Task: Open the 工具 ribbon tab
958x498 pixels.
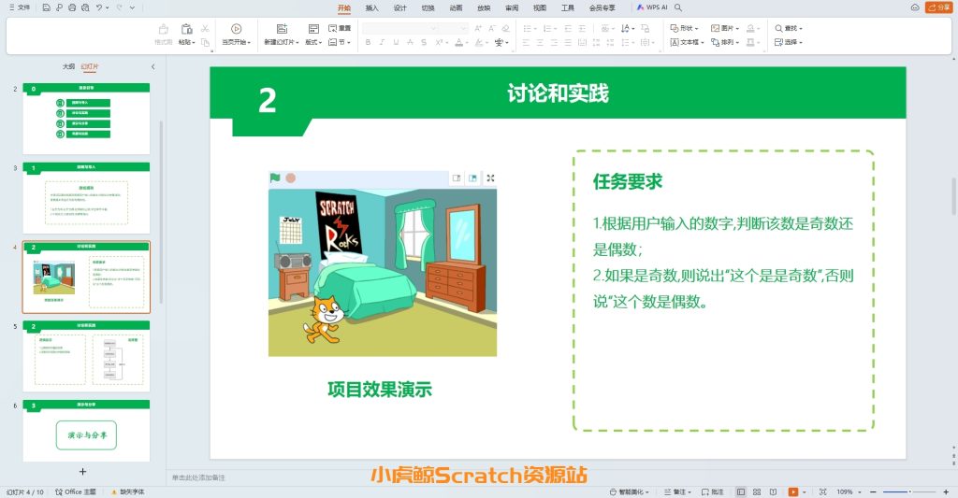Action: pos(568,7)
